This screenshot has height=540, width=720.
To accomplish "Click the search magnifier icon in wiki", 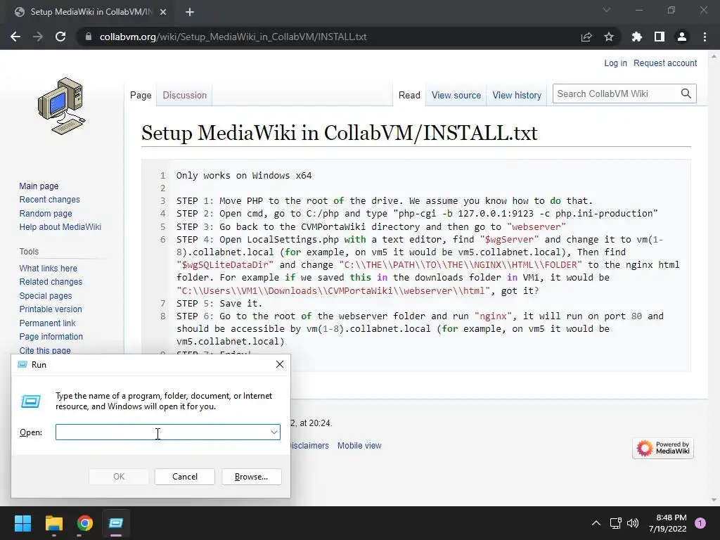I will [x=686, y=94].
